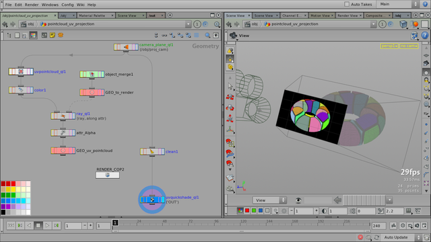Click the gamma value field showing 2.2

tap(394, 211)
